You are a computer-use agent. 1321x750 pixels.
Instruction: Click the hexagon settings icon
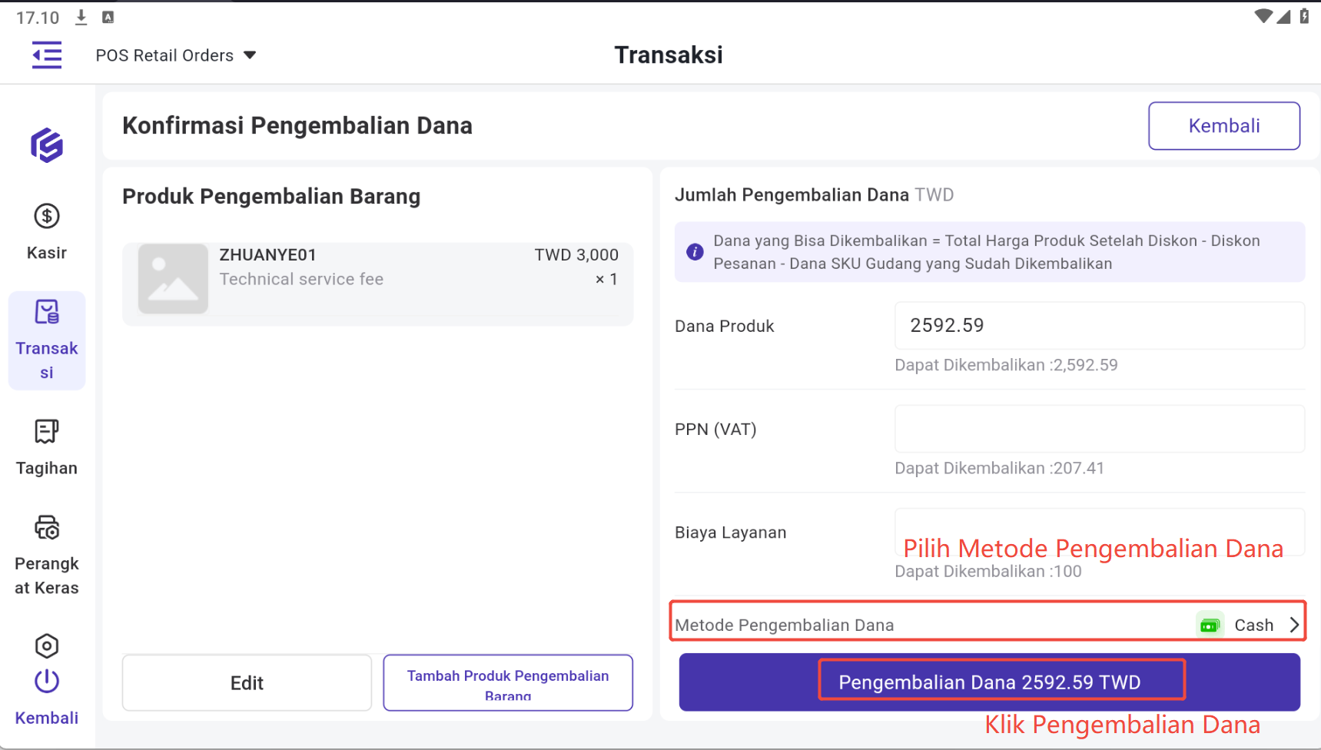[x=47, y=646]
